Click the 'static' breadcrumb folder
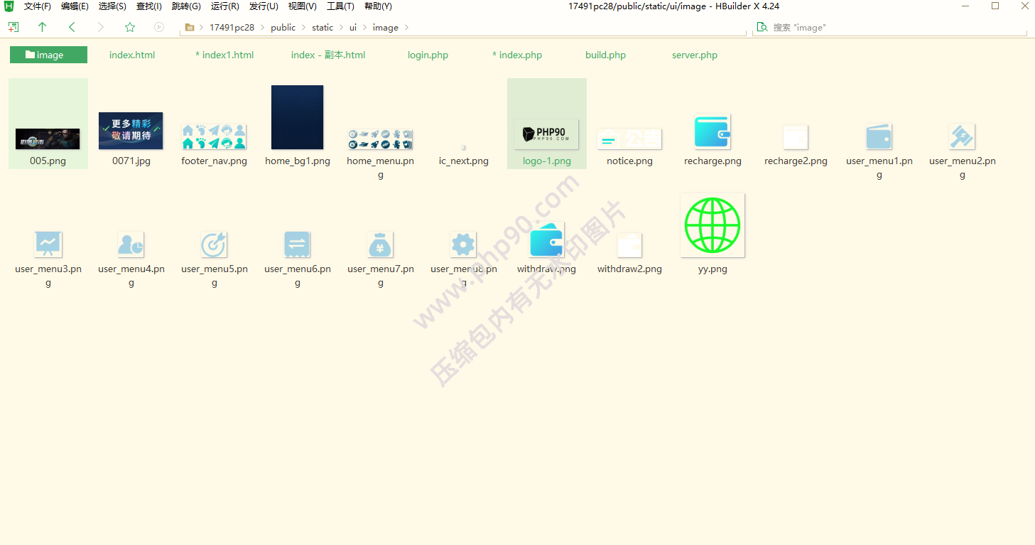This screenshot has height=545, width=1035. pyautogui.click(x=322, y=28)
